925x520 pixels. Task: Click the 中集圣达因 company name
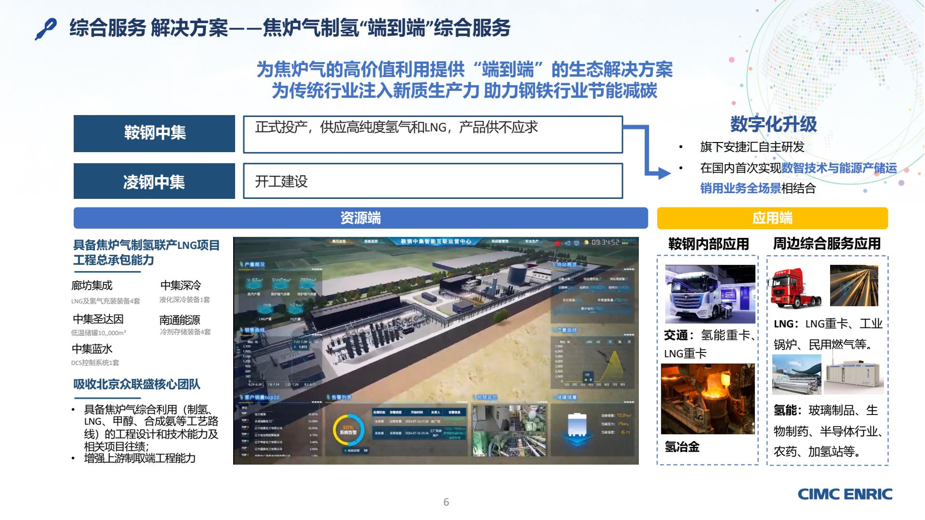(x=98, y=319)
